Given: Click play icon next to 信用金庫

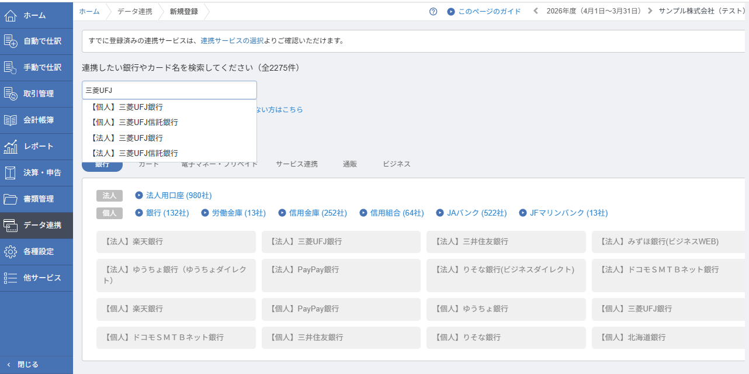Looking at the screenshot, I should point(282,213).
